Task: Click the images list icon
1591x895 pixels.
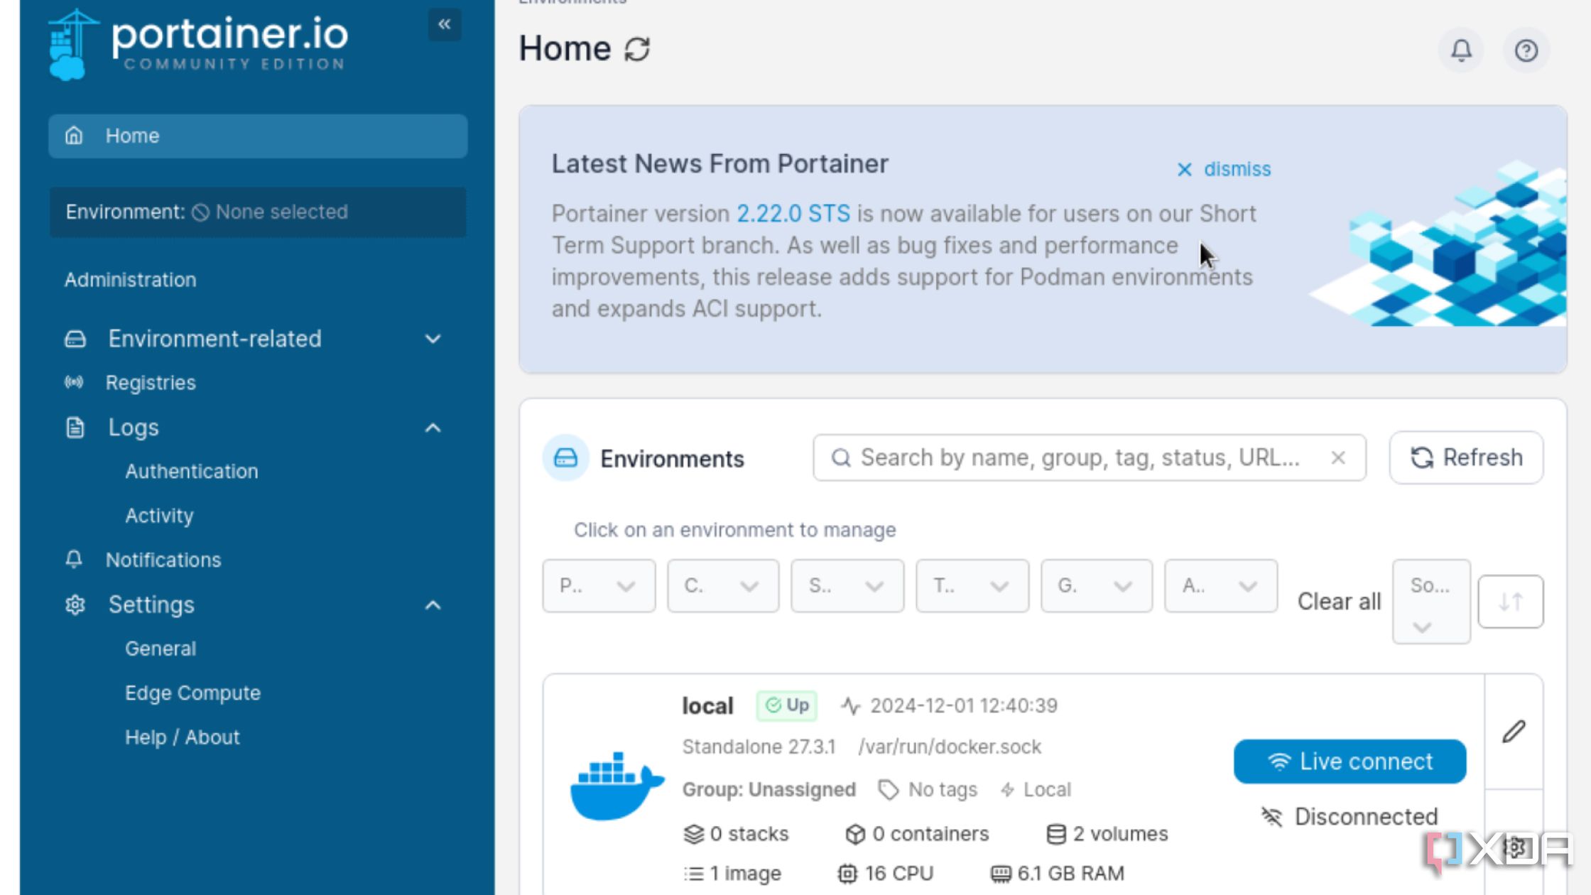Action: 693,874
